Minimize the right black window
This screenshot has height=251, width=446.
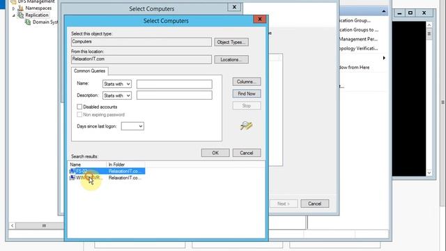pyautogui.click(x=399, y=13)
